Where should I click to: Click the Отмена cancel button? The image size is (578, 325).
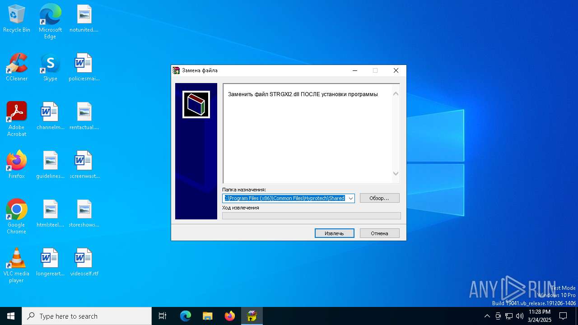380,233
